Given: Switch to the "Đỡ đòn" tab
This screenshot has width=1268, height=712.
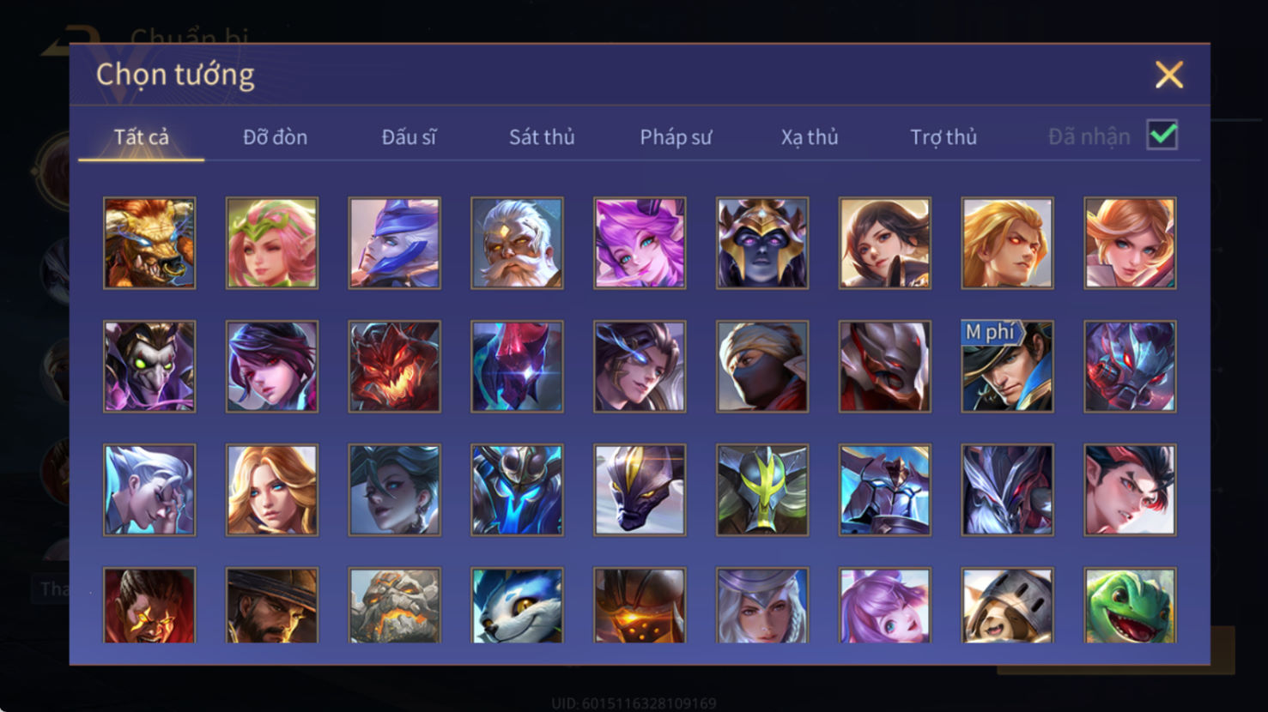Looking at the screenshot, I should tap(275, 137).
